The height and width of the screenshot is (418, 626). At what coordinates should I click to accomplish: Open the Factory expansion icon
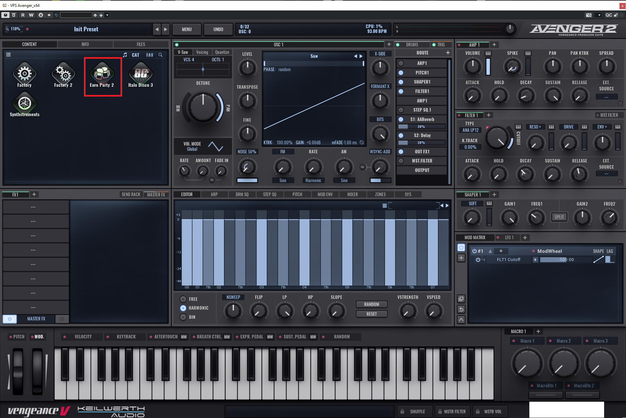pos(24,74)
